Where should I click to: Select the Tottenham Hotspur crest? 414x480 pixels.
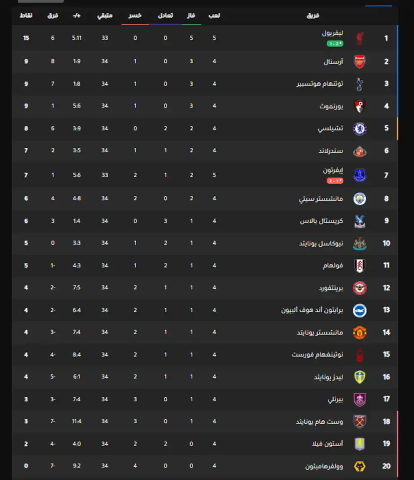pos(359,84)
